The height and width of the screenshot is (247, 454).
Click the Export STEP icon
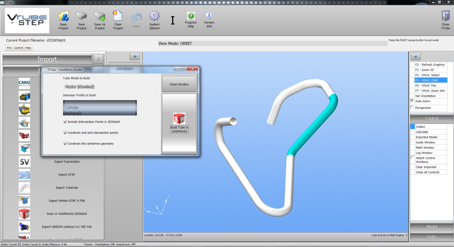25,175
